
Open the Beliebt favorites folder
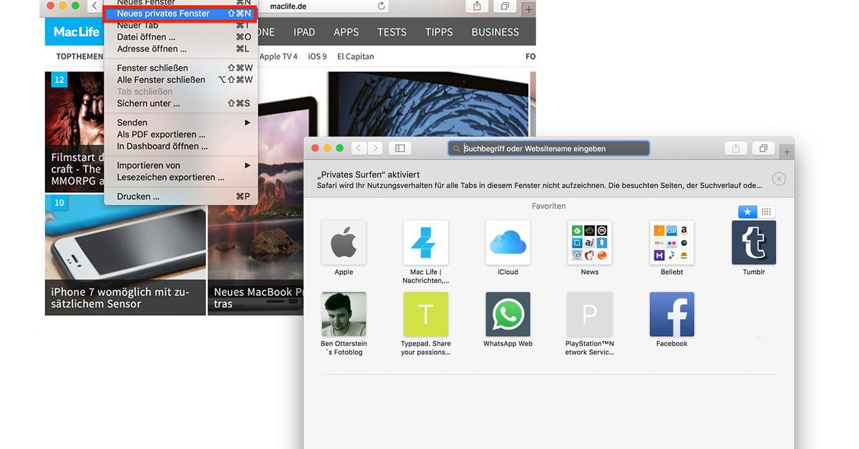tap(671, 242)
